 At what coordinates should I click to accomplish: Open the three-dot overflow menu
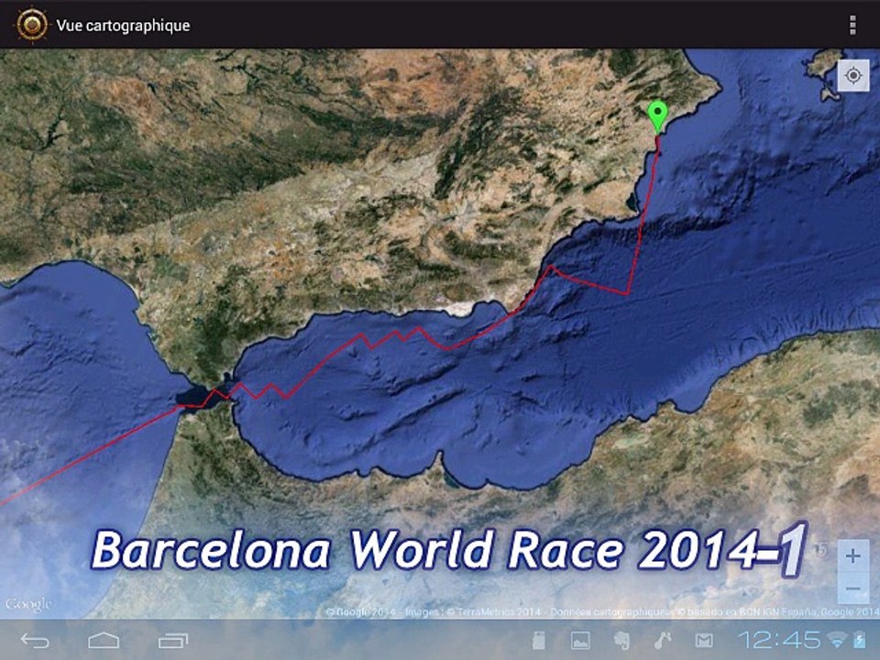pyautogui.click(x=853, y=26)
